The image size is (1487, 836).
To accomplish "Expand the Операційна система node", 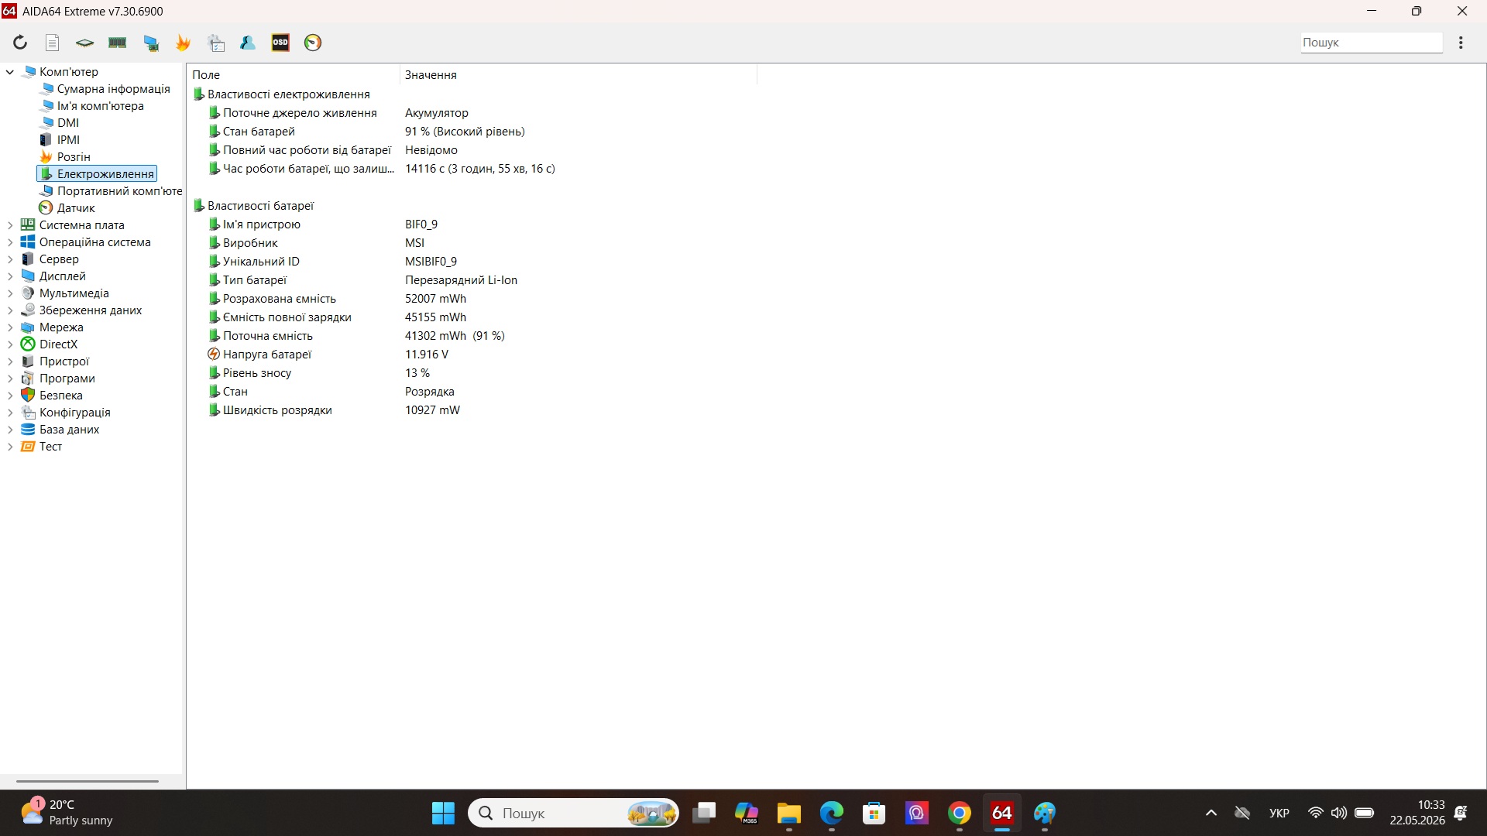I will coord(10,242).
